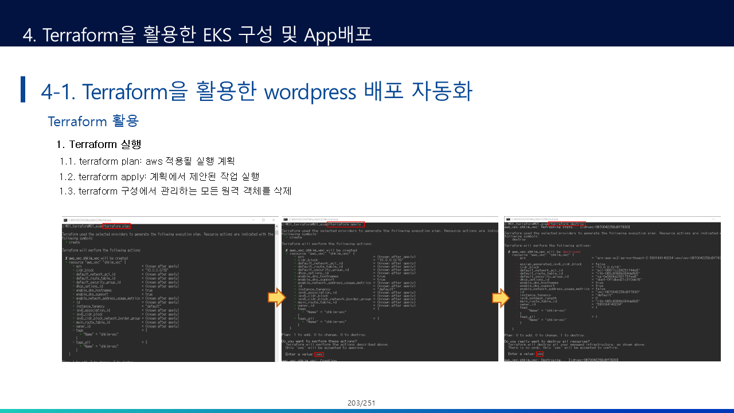The height and width of the screenshot is (413, 734).
Task: Click the line '1. Terraform 실행'
Action: click(x=99, y=144)
